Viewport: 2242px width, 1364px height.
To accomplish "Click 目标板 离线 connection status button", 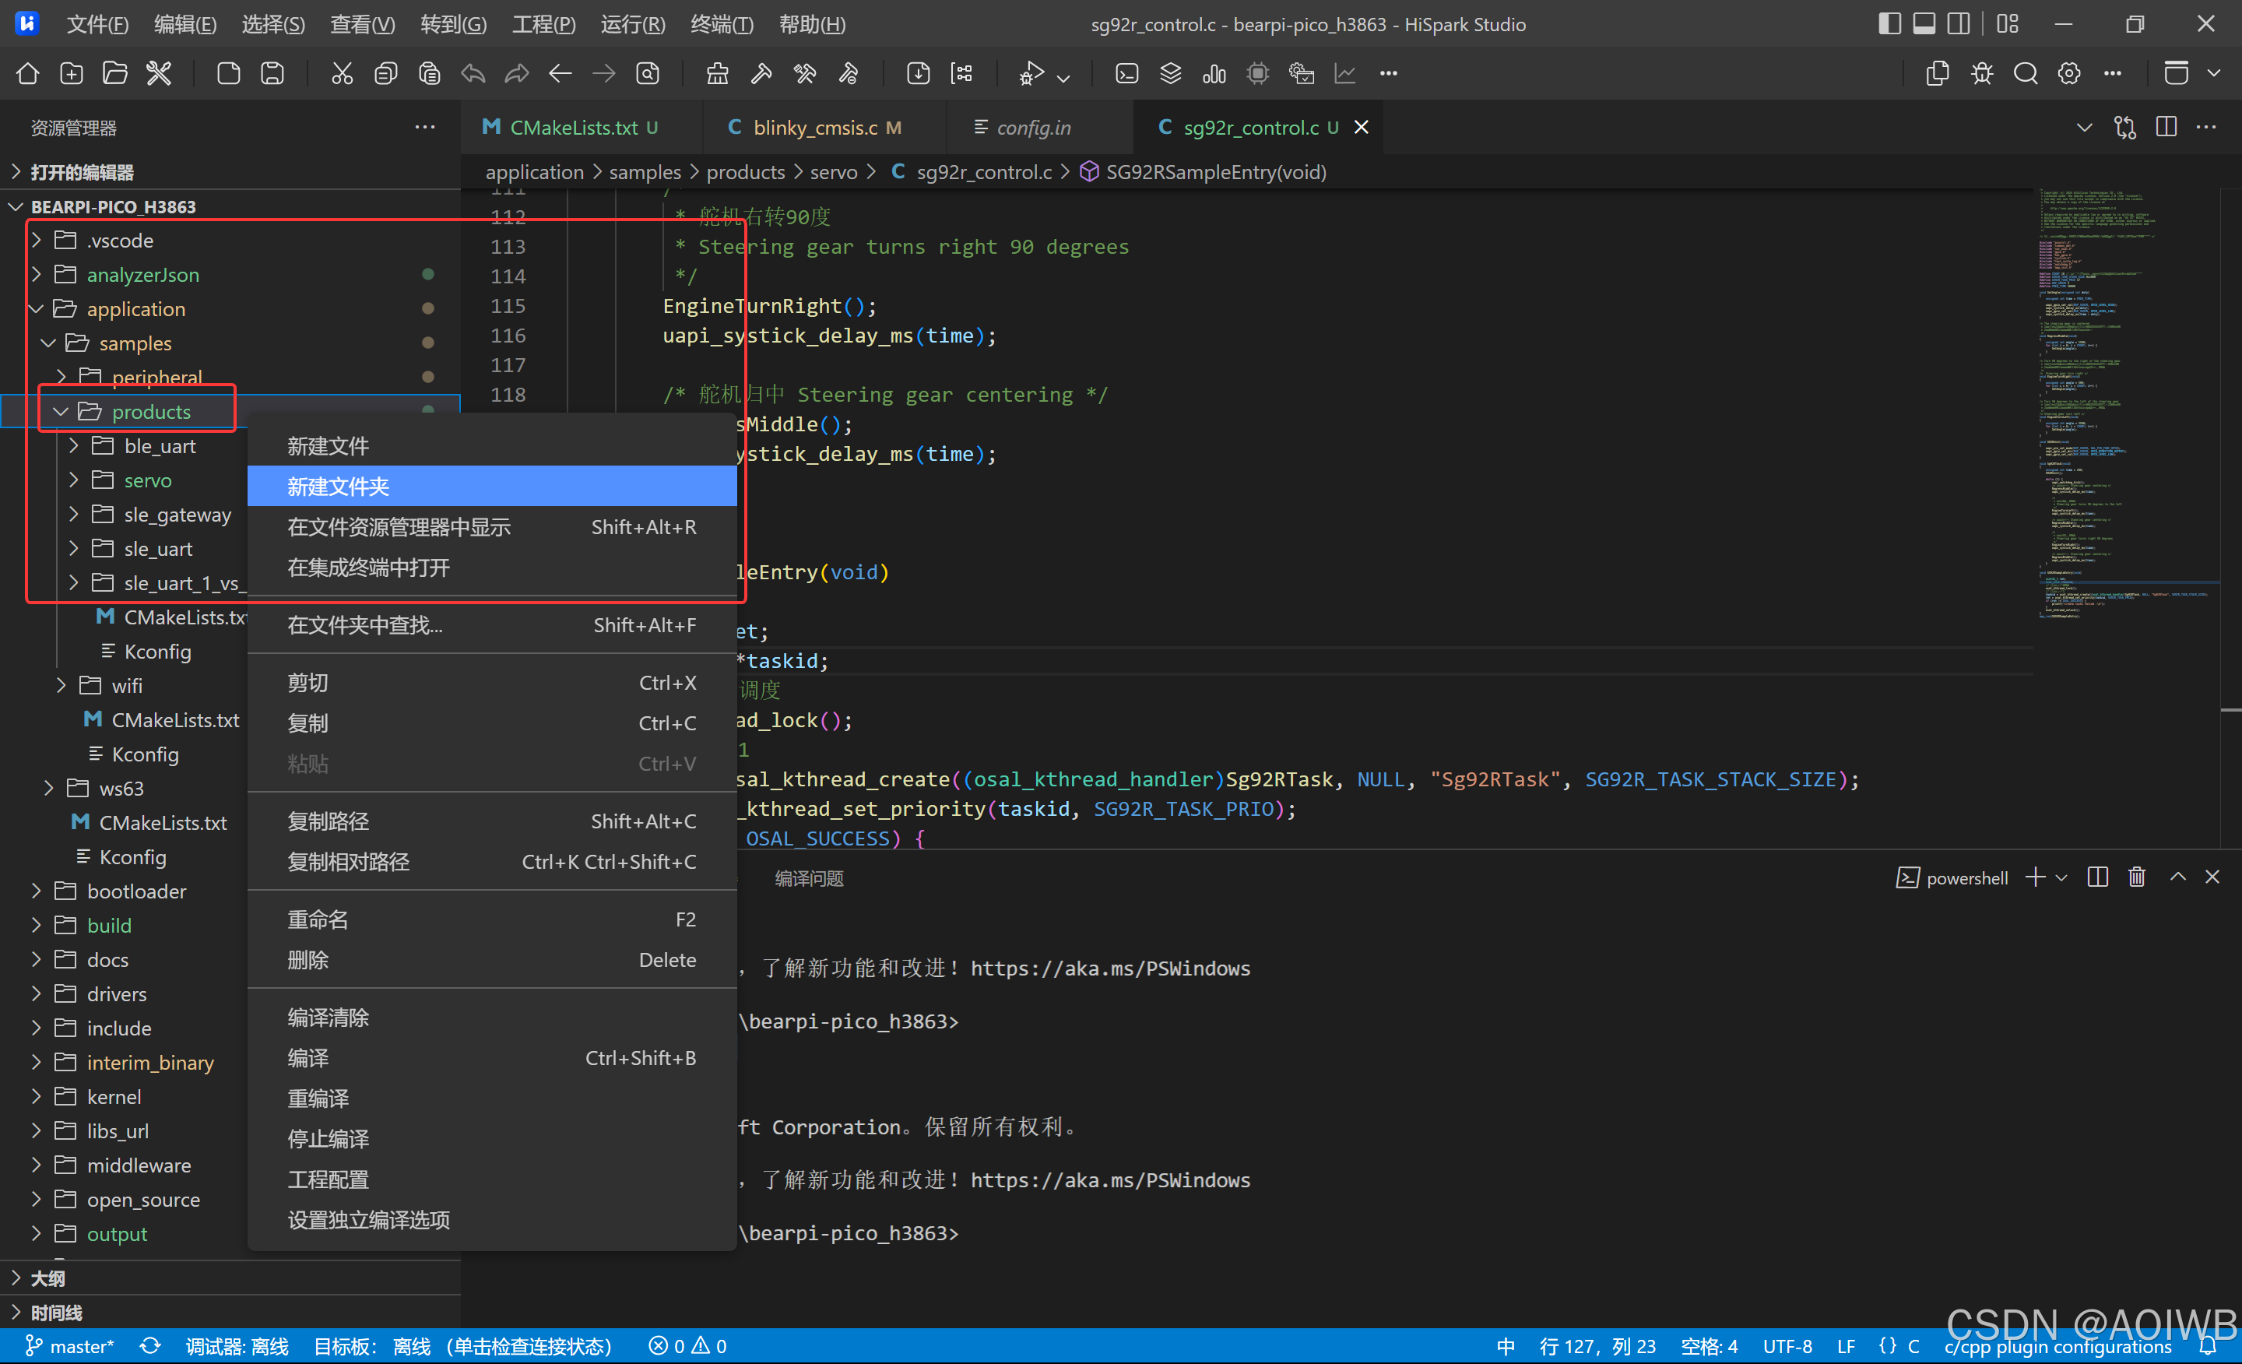I will (x=462, y=1346).
